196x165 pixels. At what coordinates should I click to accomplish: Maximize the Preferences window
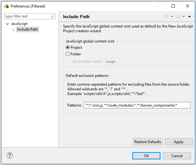click(x=173, y=6)
